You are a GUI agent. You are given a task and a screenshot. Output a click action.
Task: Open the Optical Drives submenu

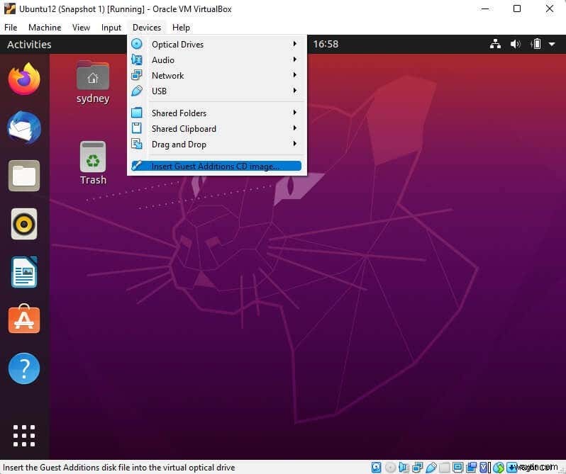[216, 45]
